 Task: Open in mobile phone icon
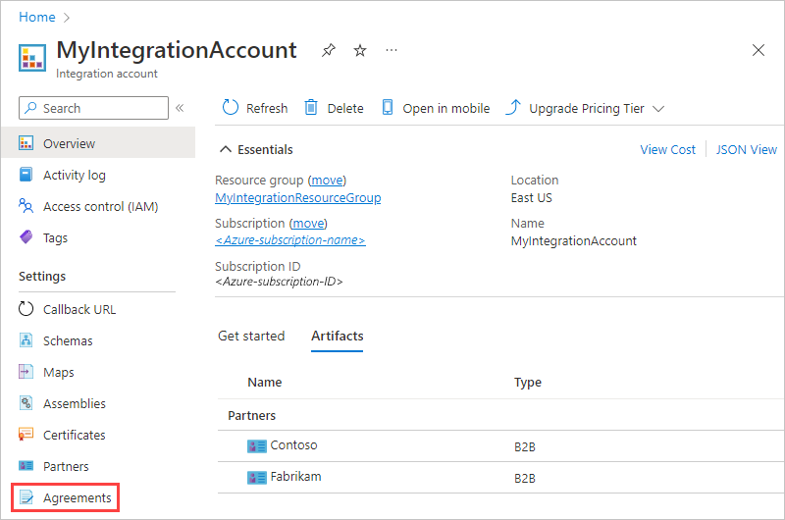(x=388, y=108)
